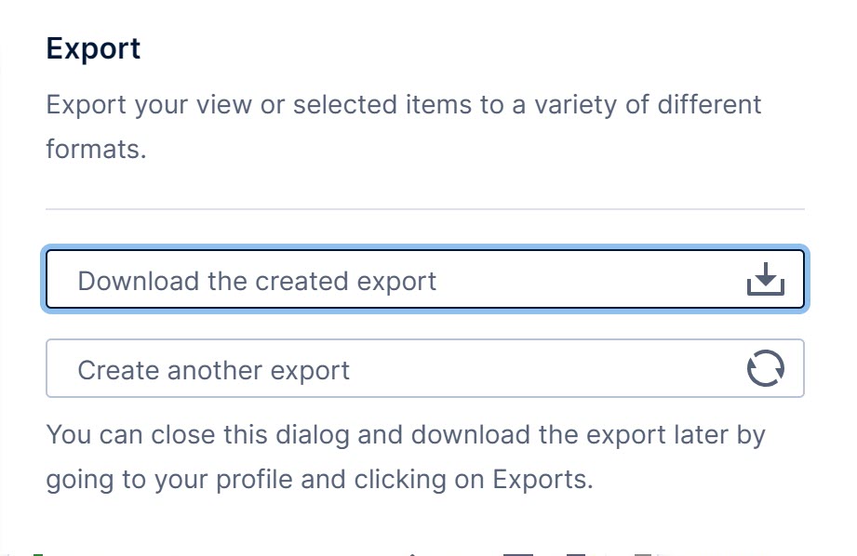The image size is (857, 556).
Task: Click the reload arrows icon beside Create another export
Action: (x=765, y=368)
